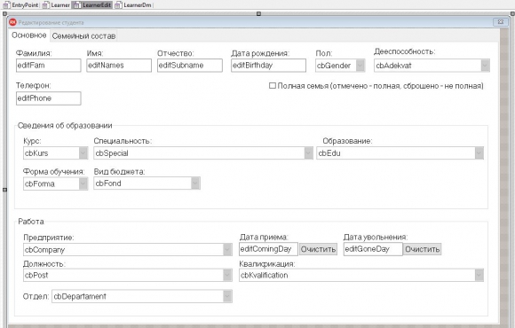Switch to the Learner form tab
The width and height of the screenshot is (515, 328).
click(56, 5)
